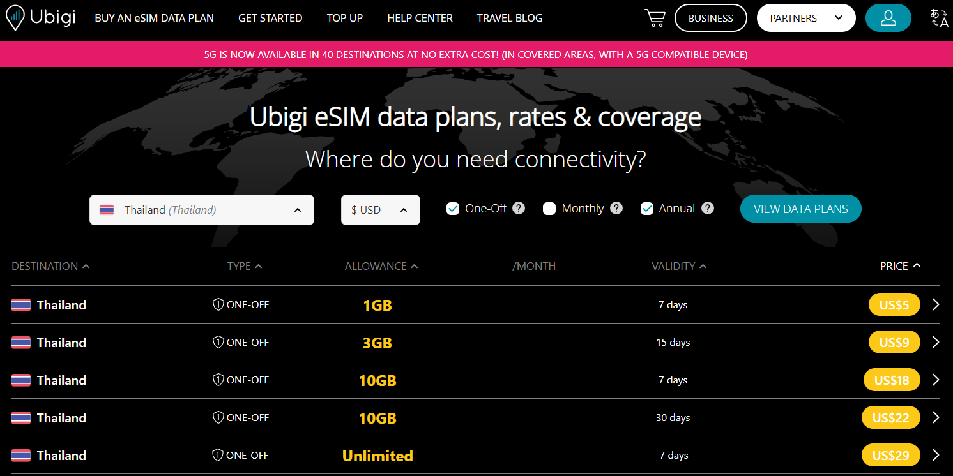Expand the Partners dropdown
This screenshot has width=953, height=476.
point(806,18)
